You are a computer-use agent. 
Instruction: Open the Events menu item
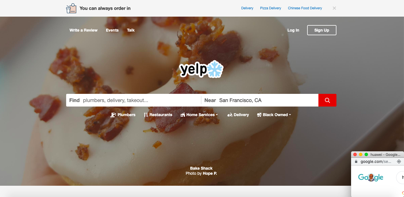112,30
